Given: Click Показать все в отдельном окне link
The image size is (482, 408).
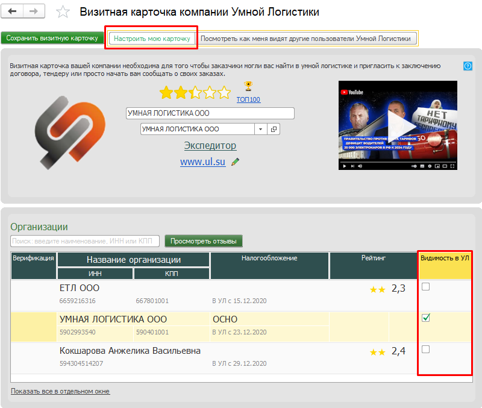Looking at the screenshot, I should click(x=60, y=391).
